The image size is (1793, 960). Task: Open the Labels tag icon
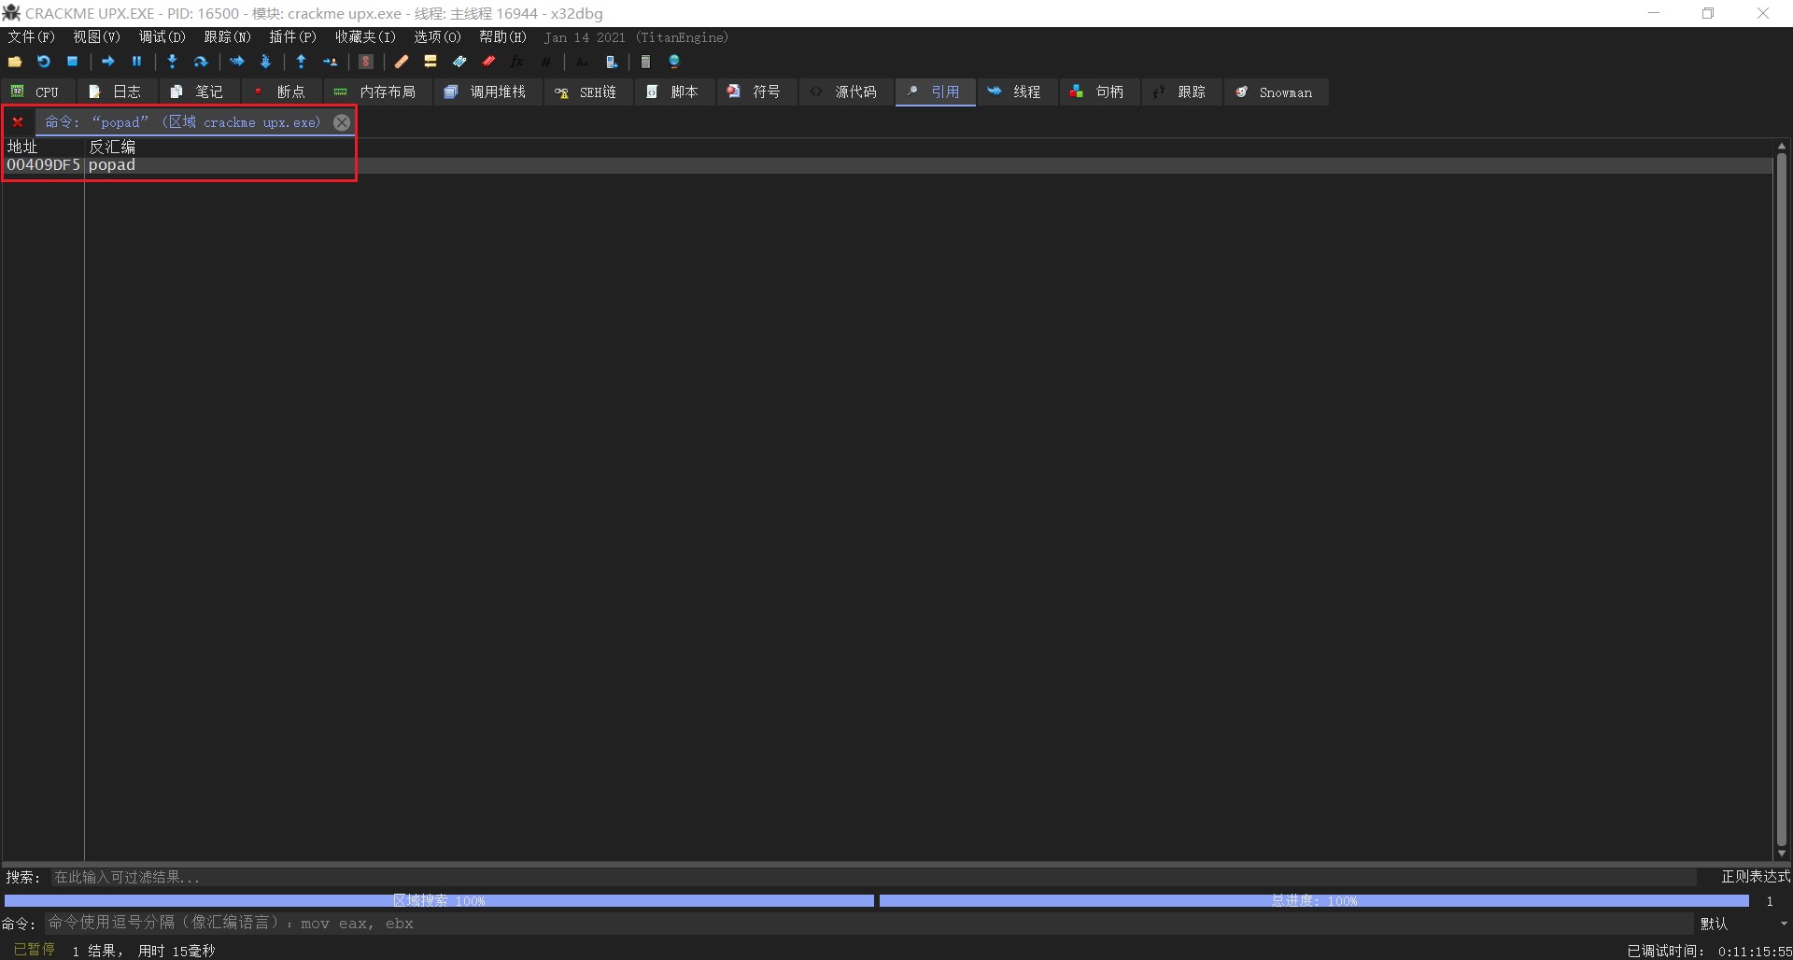(x=459, y=62)
